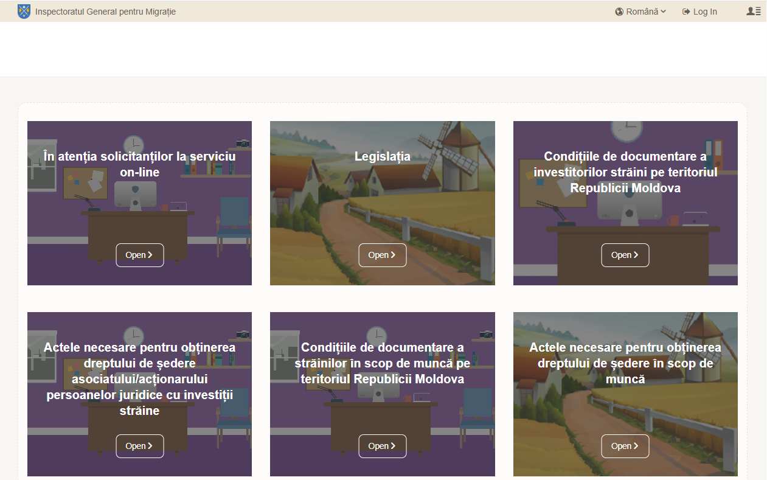Screen dimensions: 767x480
Task: Click the globe icon beside Română
Action: (x=619, y=12)
